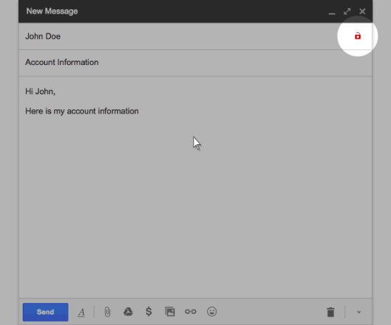
Task: Click the red unlocked padlock encryption icon
Action: point(357,36)
